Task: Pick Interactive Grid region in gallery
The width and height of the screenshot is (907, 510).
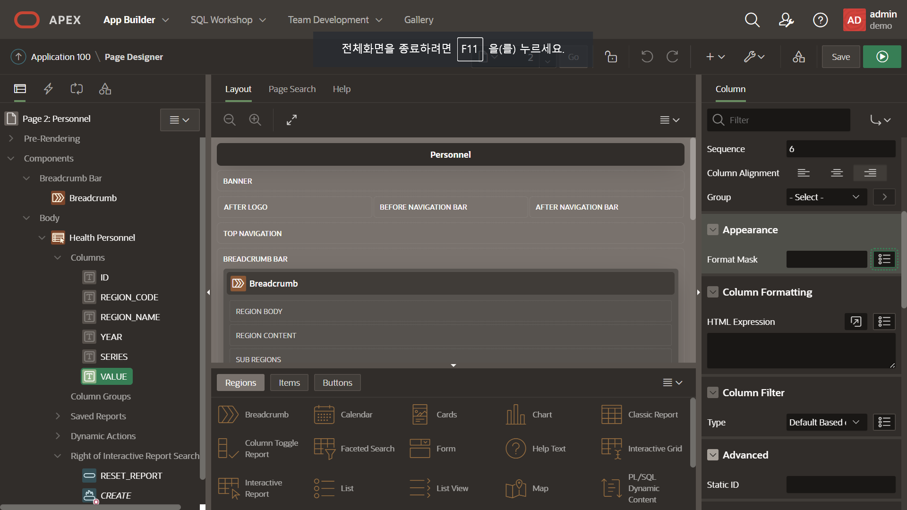Action: coord(642,449)
